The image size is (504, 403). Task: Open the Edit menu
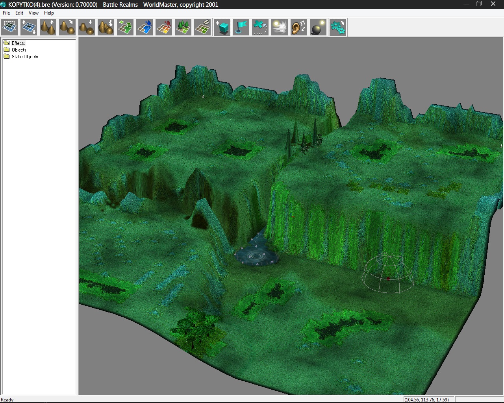click(x=19, y=13)
